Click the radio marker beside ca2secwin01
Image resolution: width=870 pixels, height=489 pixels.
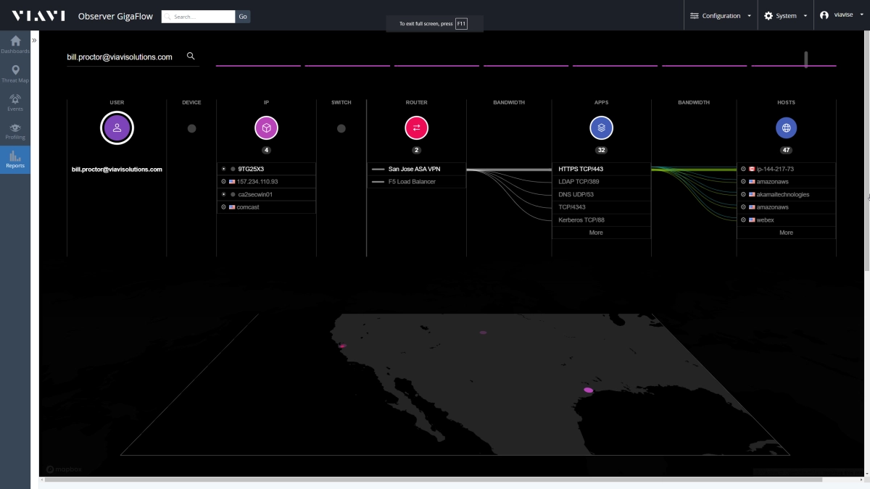(224, 194)
